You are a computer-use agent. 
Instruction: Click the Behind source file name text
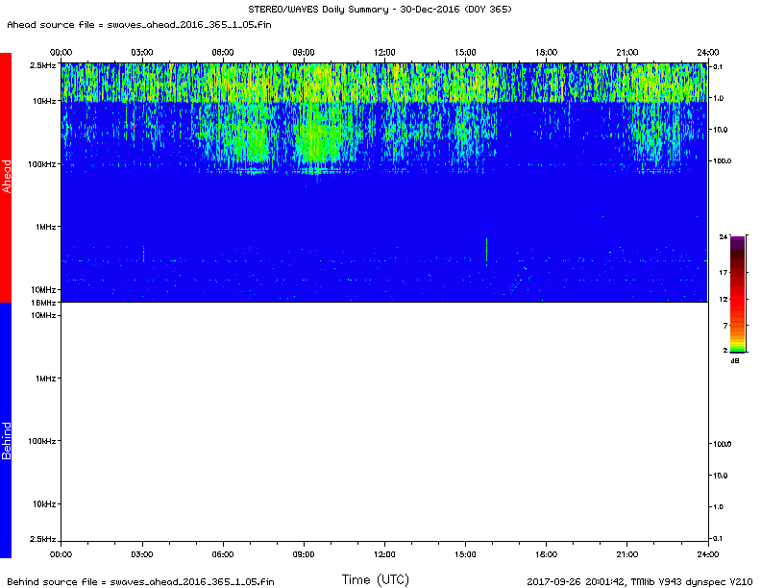coord(139,581)
